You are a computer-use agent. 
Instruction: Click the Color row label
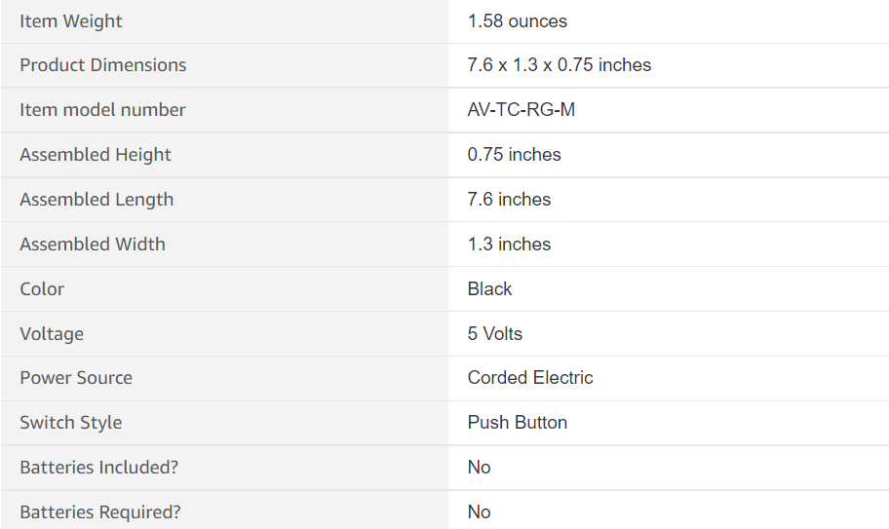coord(42,288)
